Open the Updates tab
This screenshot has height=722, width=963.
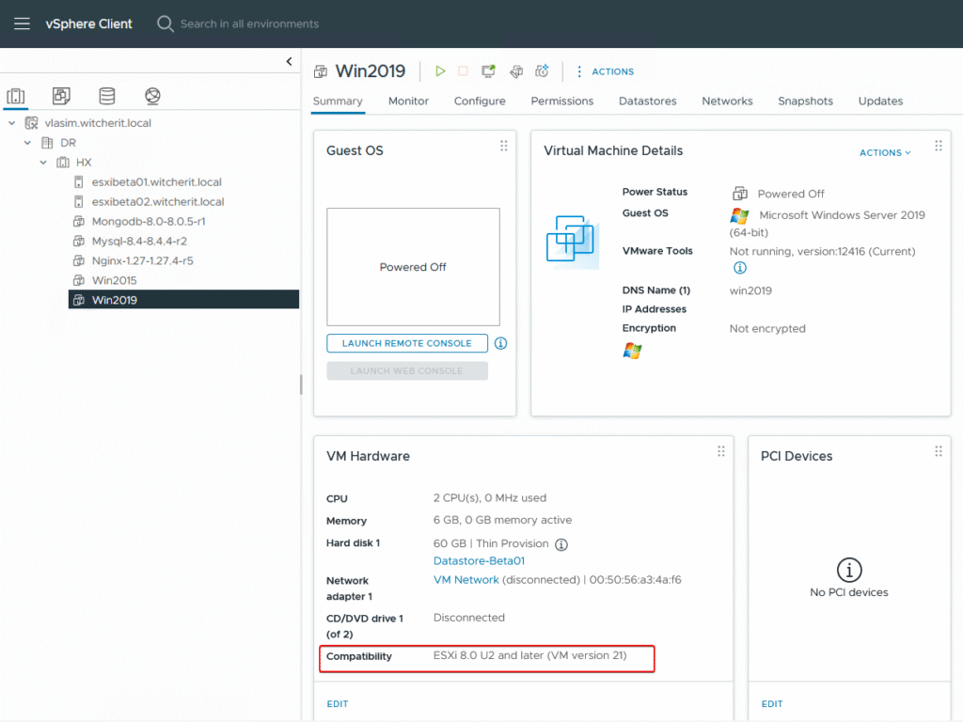pos(880,102)
